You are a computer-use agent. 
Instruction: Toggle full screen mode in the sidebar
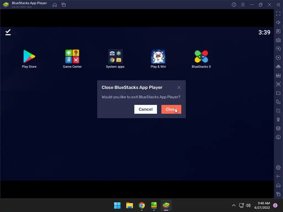click(278, 14)
